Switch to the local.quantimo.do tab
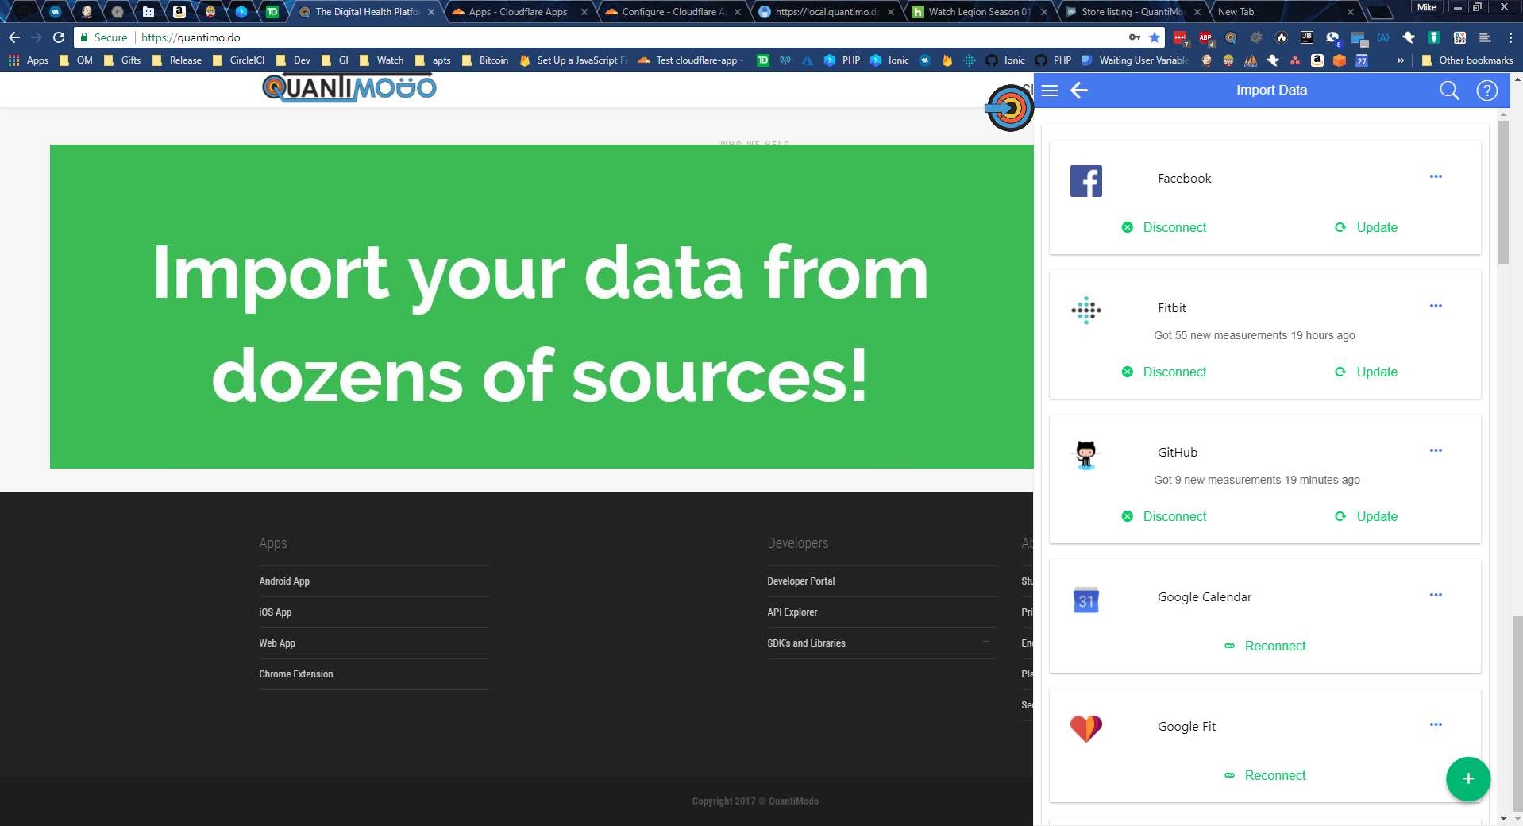The width and height of the screenshot is (1523, 826). pyautogui.click(x=827, y=12)
